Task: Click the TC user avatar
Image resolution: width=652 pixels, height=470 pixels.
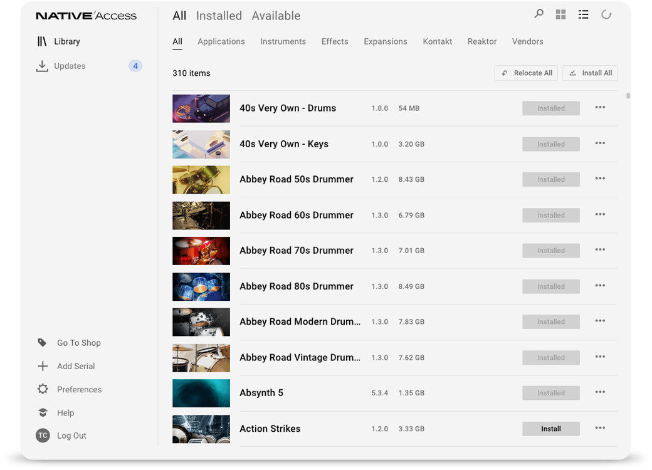Action: point(43,436)
